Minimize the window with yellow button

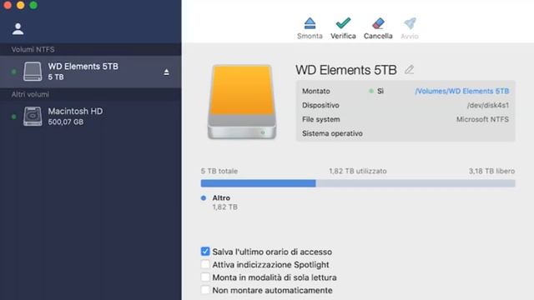point(20,5)
